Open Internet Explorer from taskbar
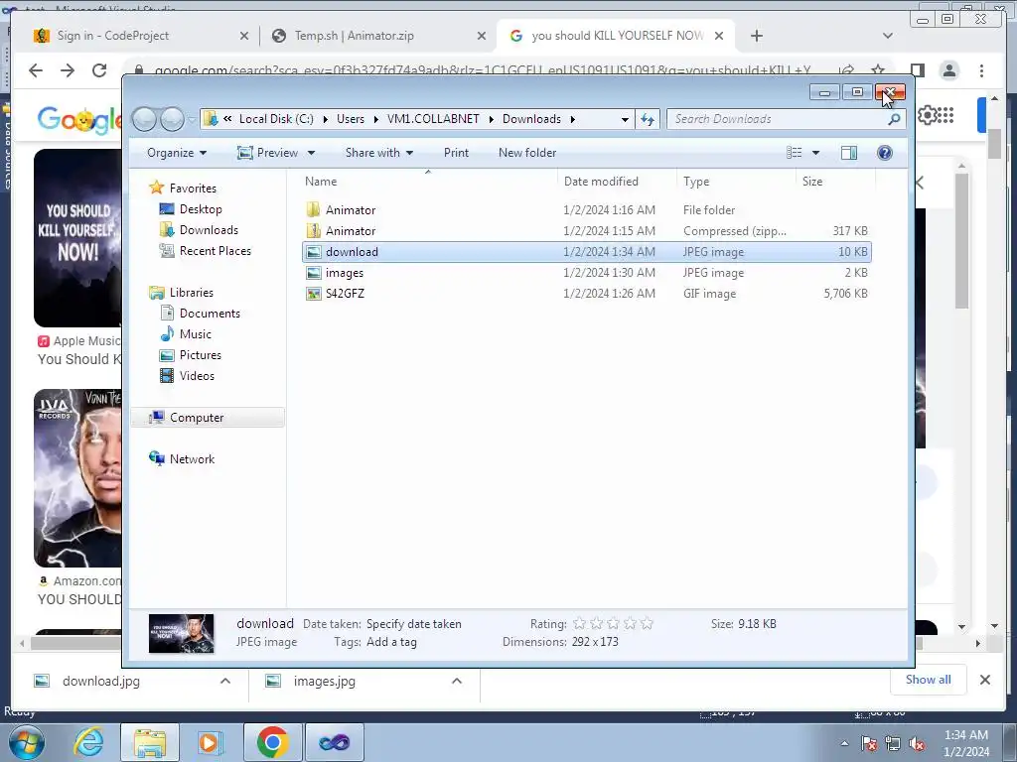The width and height of the screenshot is (1017, 762). click(x=88, y=742)
